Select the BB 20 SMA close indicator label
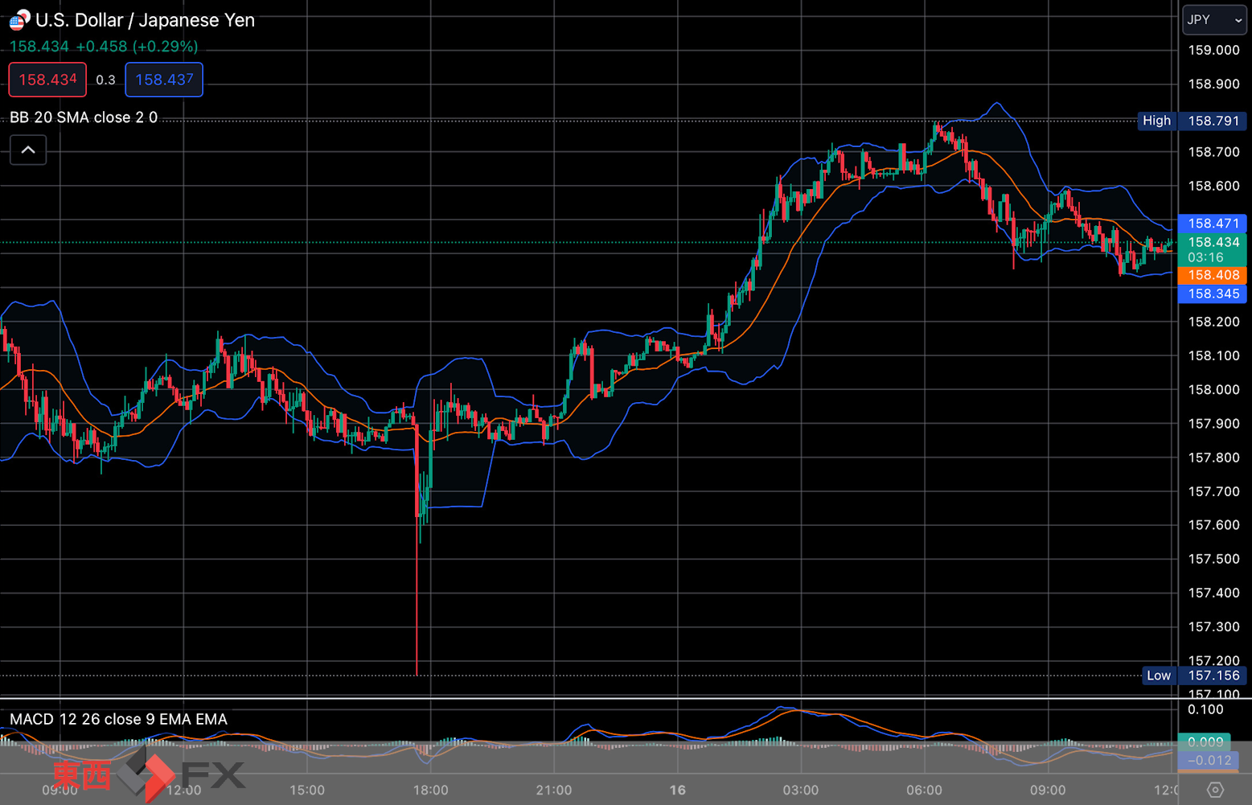 click(84, 117)
